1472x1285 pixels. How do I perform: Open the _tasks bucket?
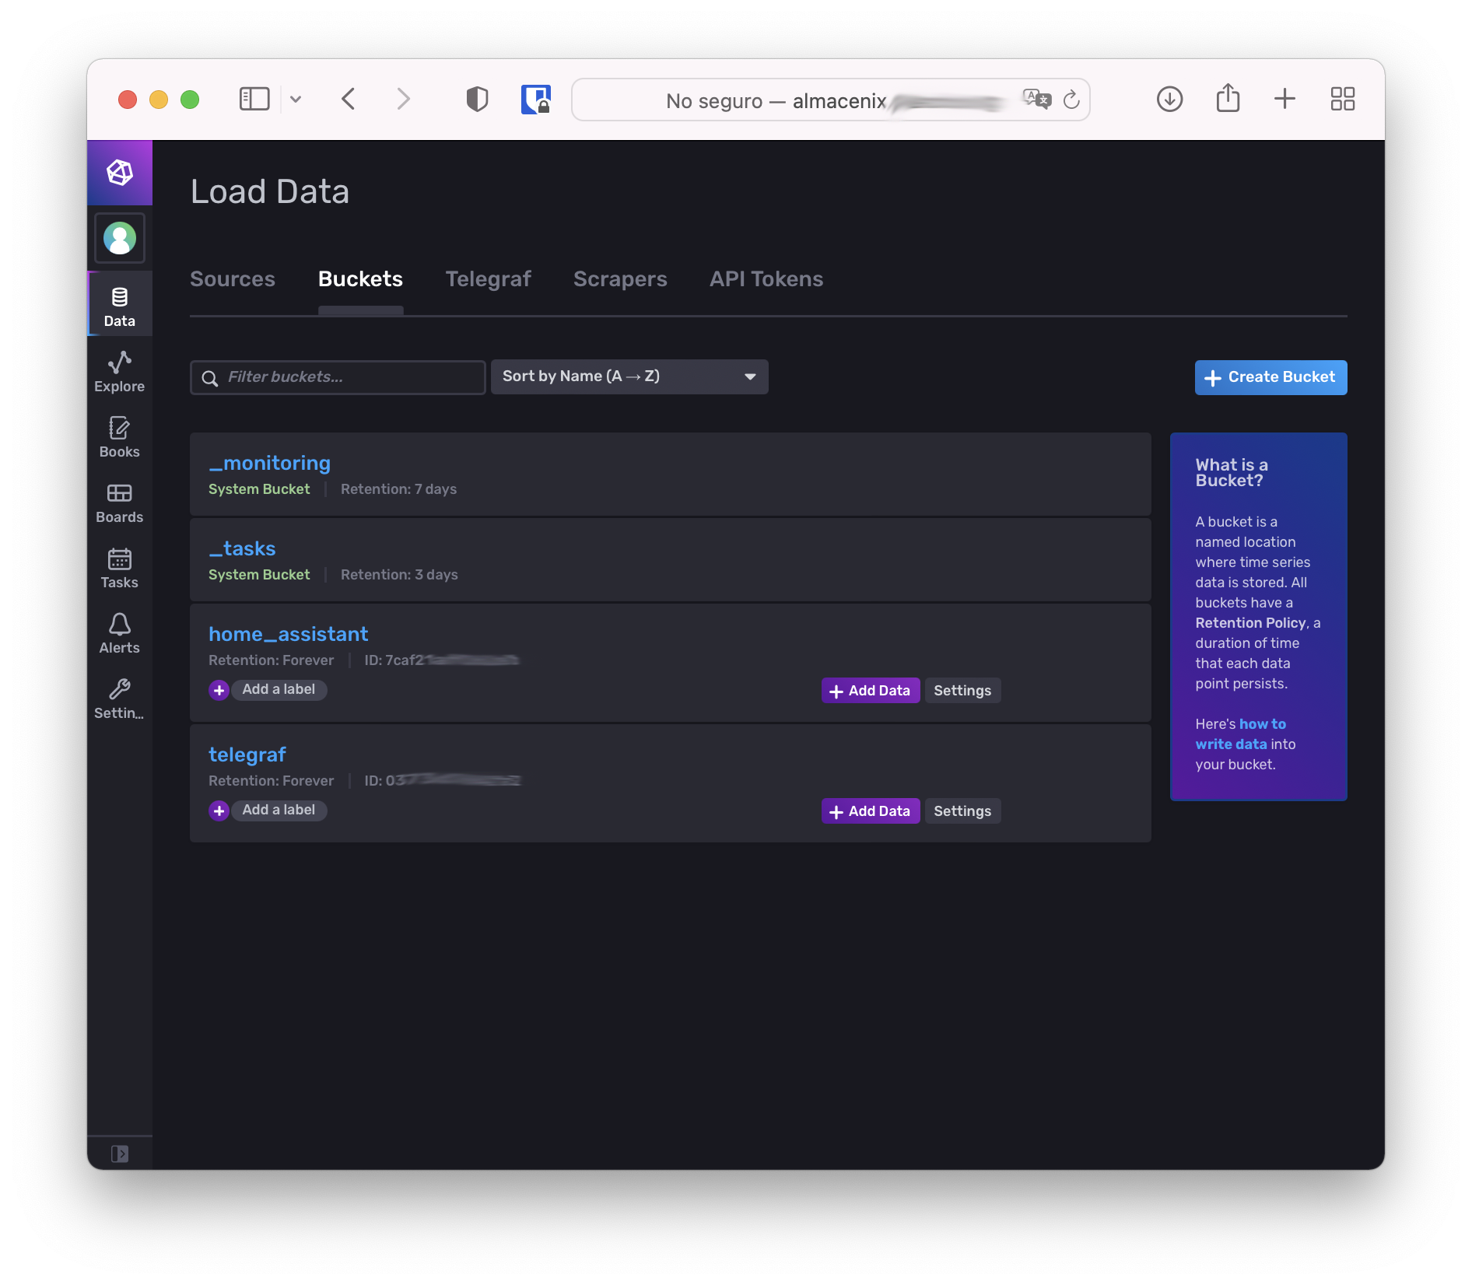tap(242, 548)
